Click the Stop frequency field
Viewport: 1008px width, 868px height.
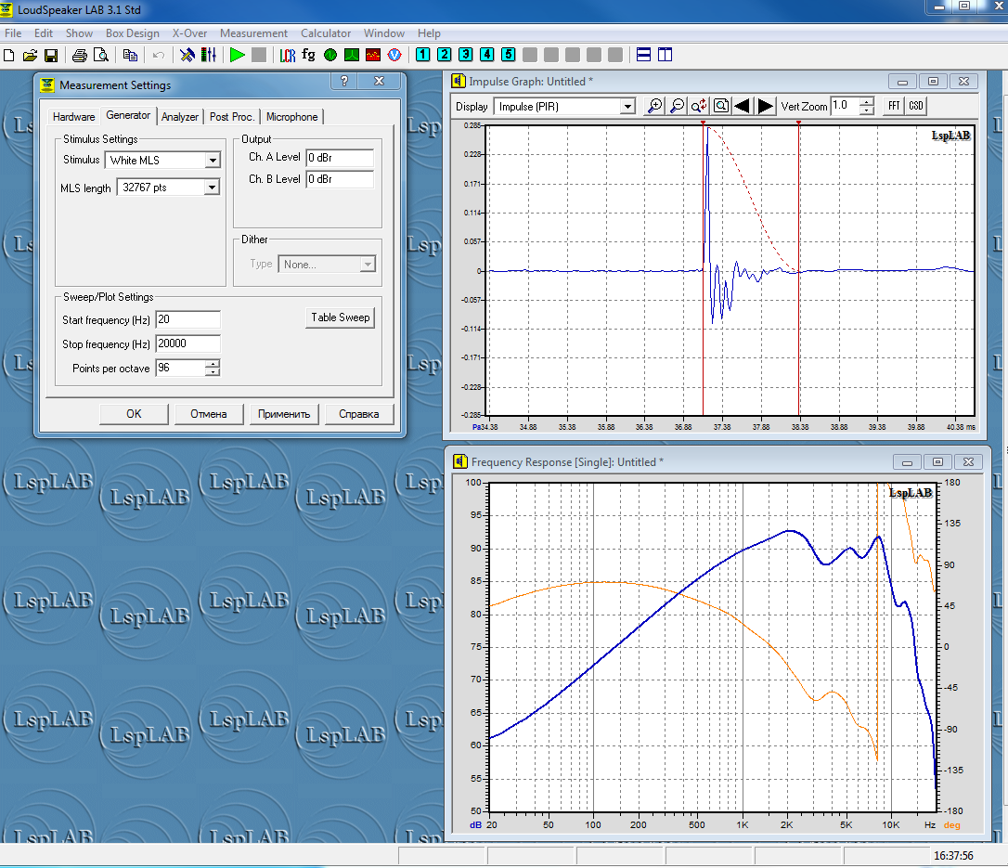187,344
